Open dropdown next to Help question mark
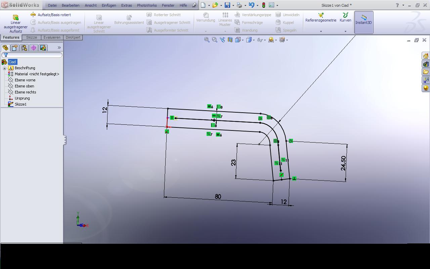This screenshot has width=430, height=269. coord(403,5)
